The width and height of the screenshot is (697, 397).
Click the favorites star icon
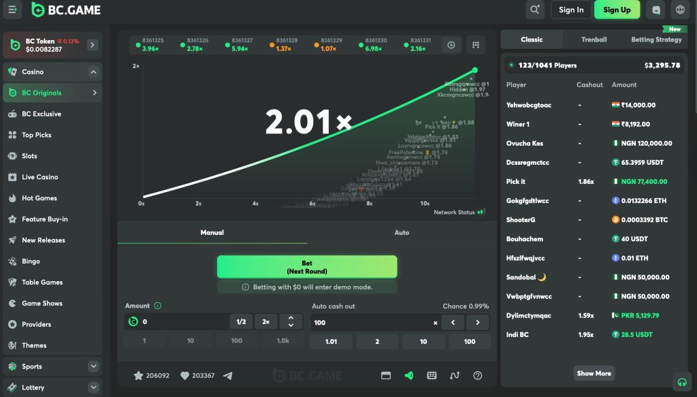click(138, 376)
